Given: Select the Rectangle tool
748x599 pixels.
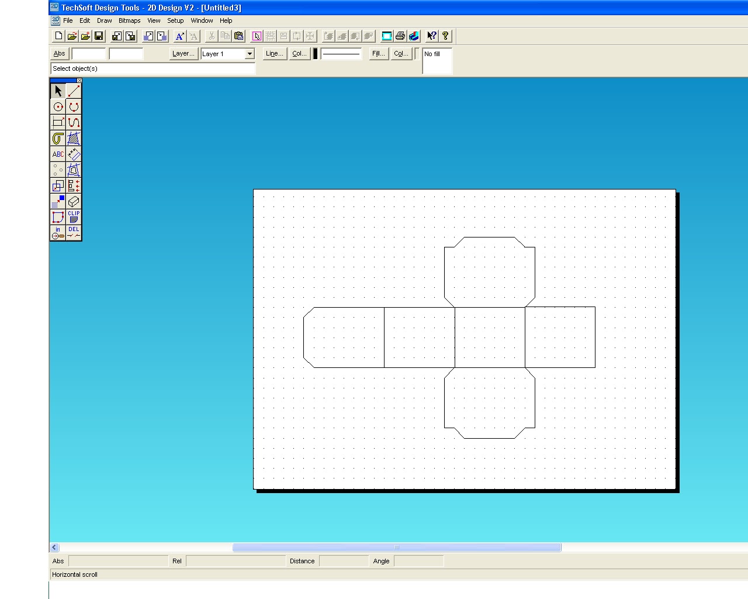Looking at the screenshot, I should pyautogui.click(x=58, y=123).
